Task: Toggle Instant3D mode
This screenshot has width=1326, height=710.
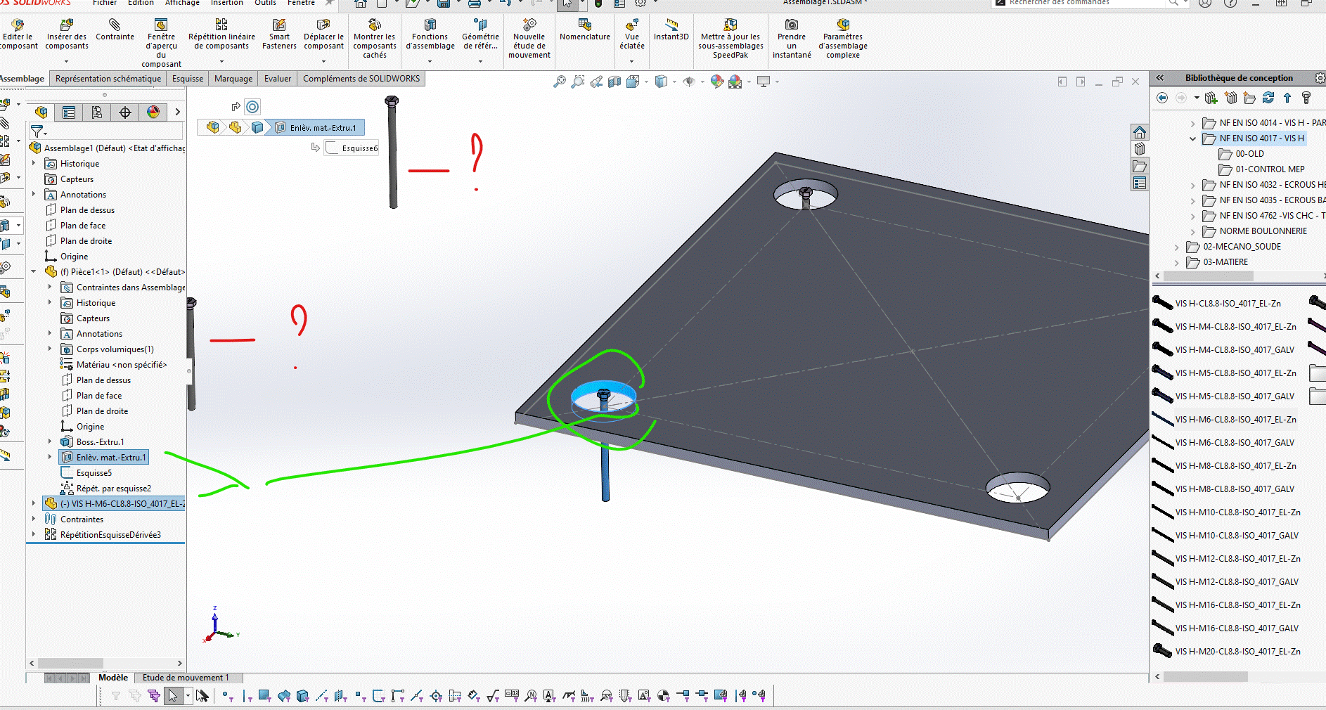Action: pyautogui.click(x=671, y=31)
